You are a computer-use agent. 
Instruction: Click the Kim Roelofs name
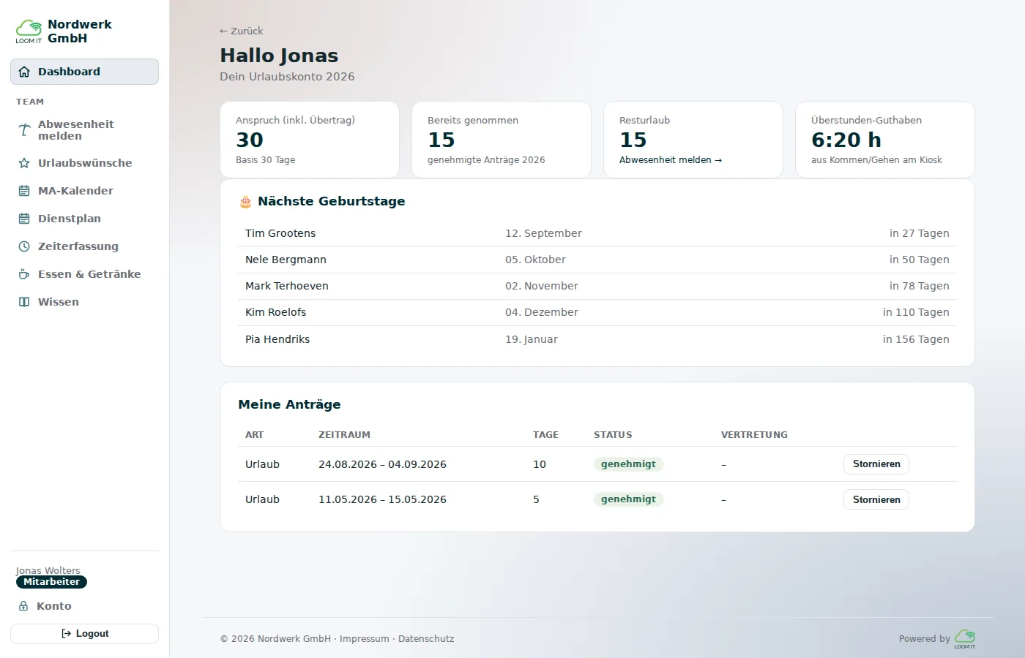[x=276, y=312]
